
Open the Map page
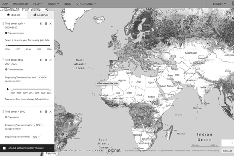[5, 4]
